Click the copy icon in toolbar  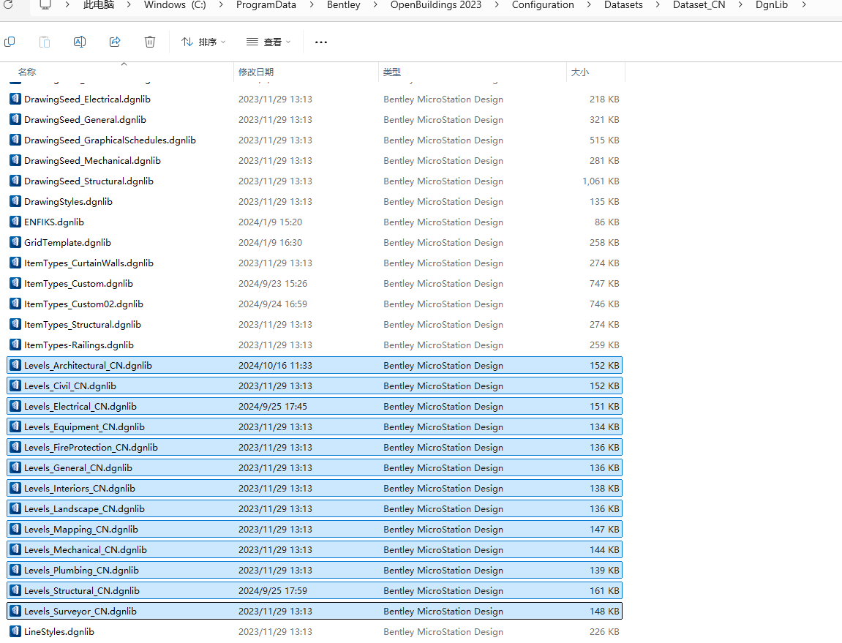[x=10, y=42]
